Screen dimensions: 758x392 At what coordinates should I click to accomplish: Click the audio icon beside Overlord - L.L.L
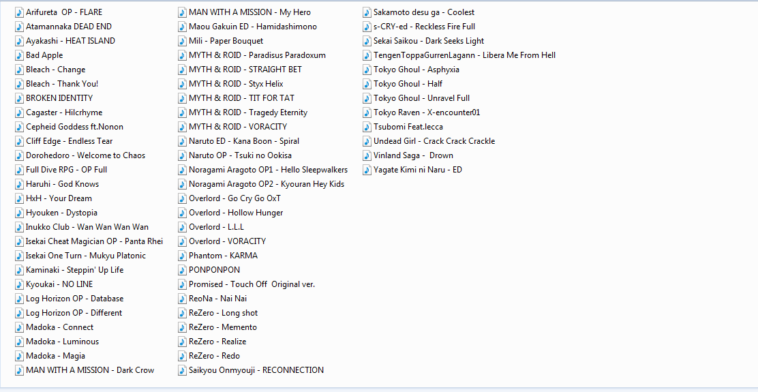(x=182, y=227)
